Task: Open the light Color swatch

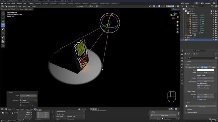Action: click(x=205, y=70)
